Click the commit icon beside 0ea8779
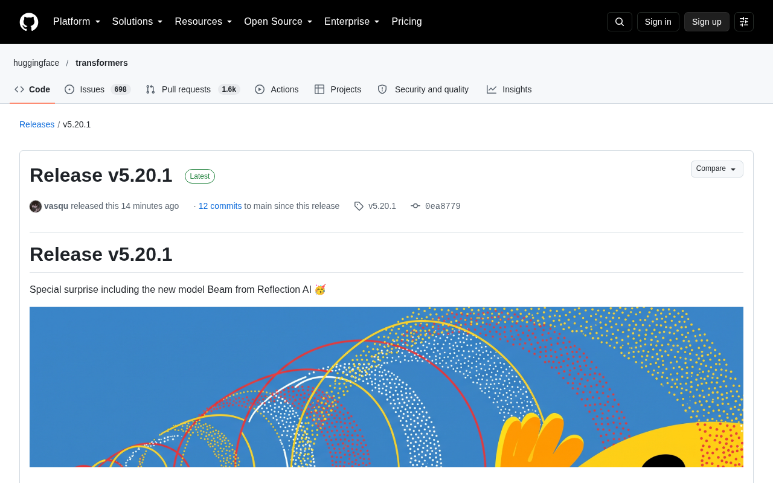This screenshot has width=773, height=483. (x=415, y=206)
